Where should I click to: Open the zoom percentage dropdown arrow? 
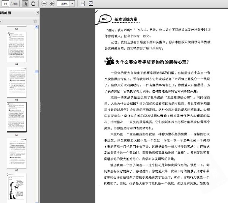tap(72, 3)
